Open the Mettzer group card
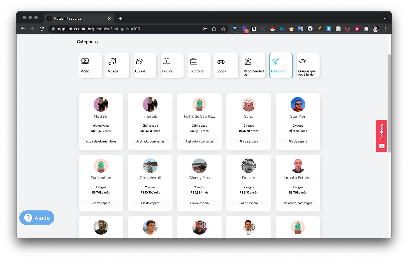Image resolution: width=408 pixels, height=260 pixels. 101,121
